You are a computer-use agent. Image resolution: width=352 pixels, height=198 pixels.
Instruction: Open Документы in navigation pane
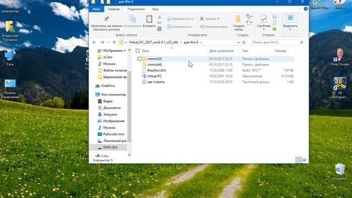pos(112,108)
